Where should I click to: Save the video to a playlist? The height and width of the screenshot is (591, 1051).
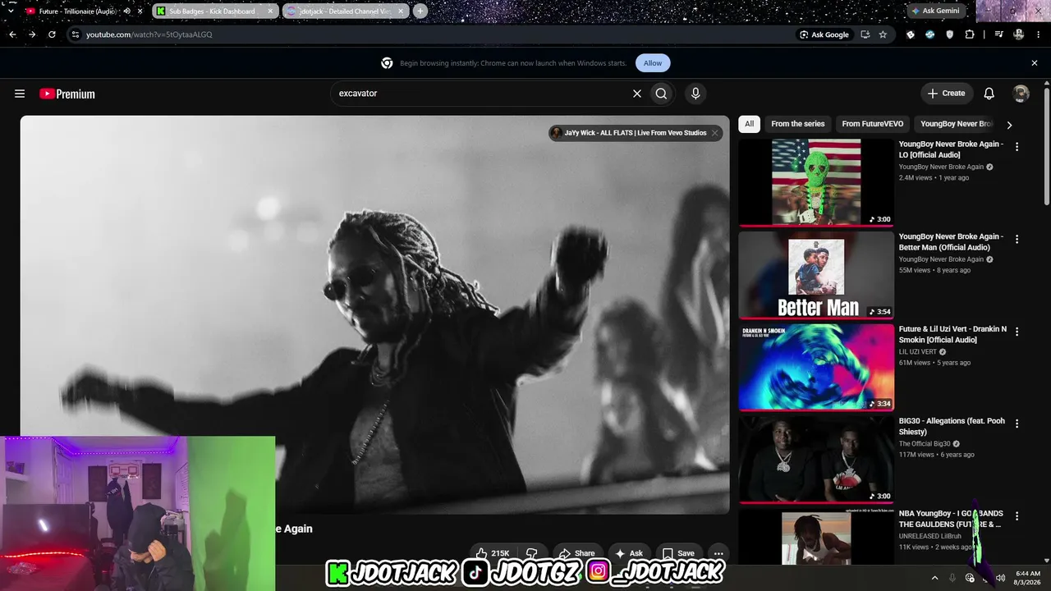(678, 553)
